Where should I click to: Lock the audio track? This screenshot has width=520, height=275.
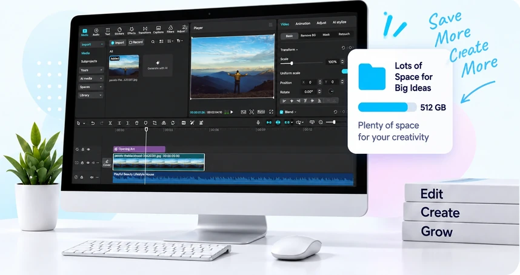[x=82, y=177]
